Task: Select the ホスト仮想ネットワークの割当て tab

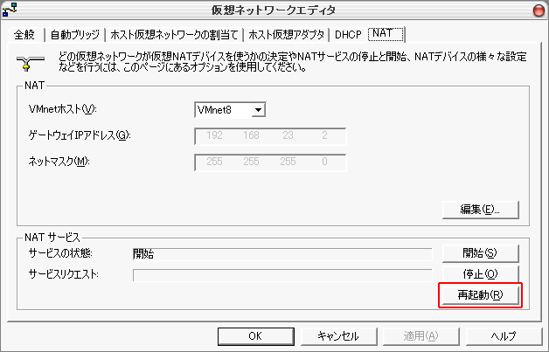Action: click(173, 35)
